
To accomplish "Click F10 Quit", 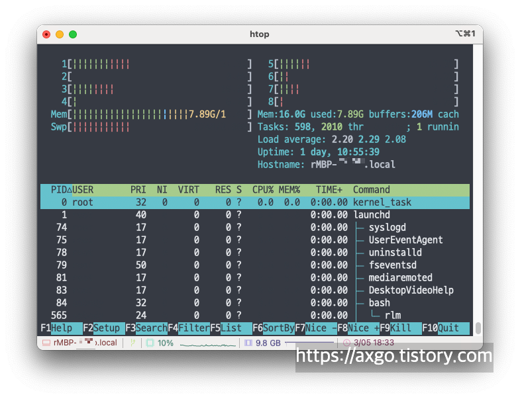I will (x=446, y=328).
